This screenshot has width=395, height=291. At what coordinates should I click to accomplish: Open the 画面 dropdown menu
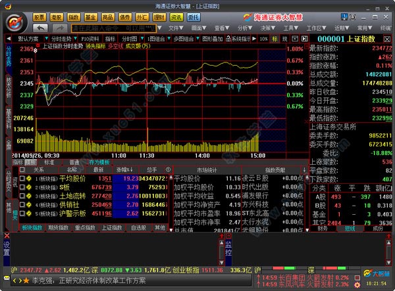coord(199,28)
